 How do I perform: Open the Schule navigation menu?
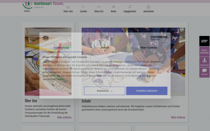(x=83, y=11)
